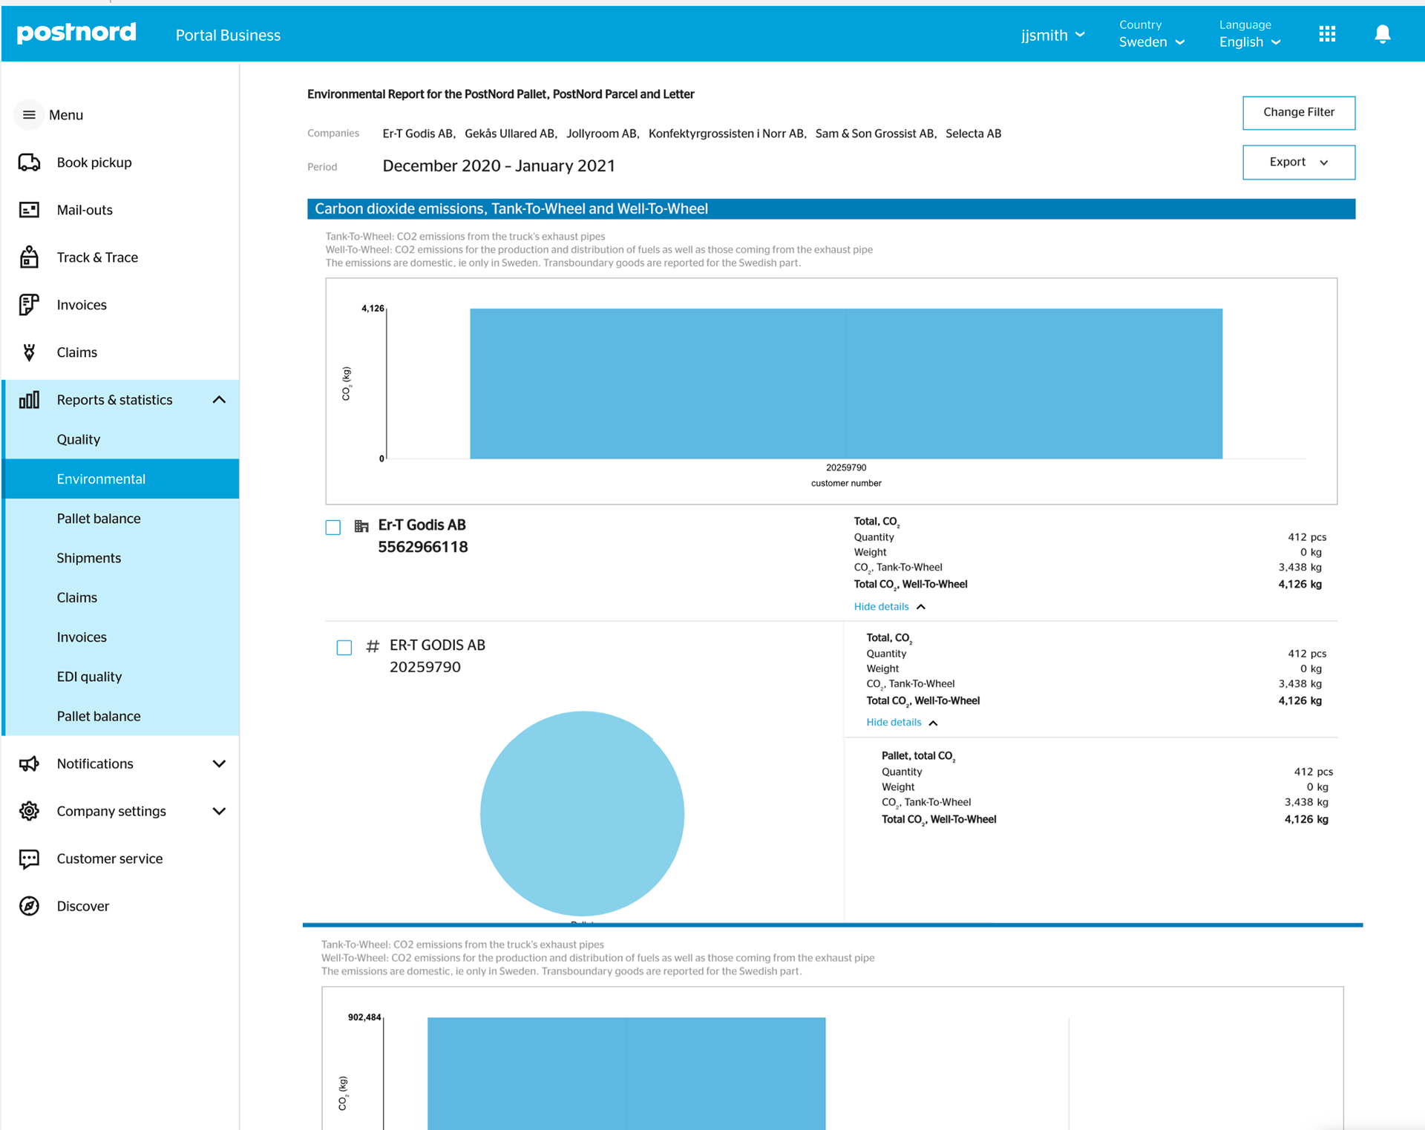This screenshot has height=1130, width=1425.
Task: Collapse the Reports & statistics section
Action: 219,400
